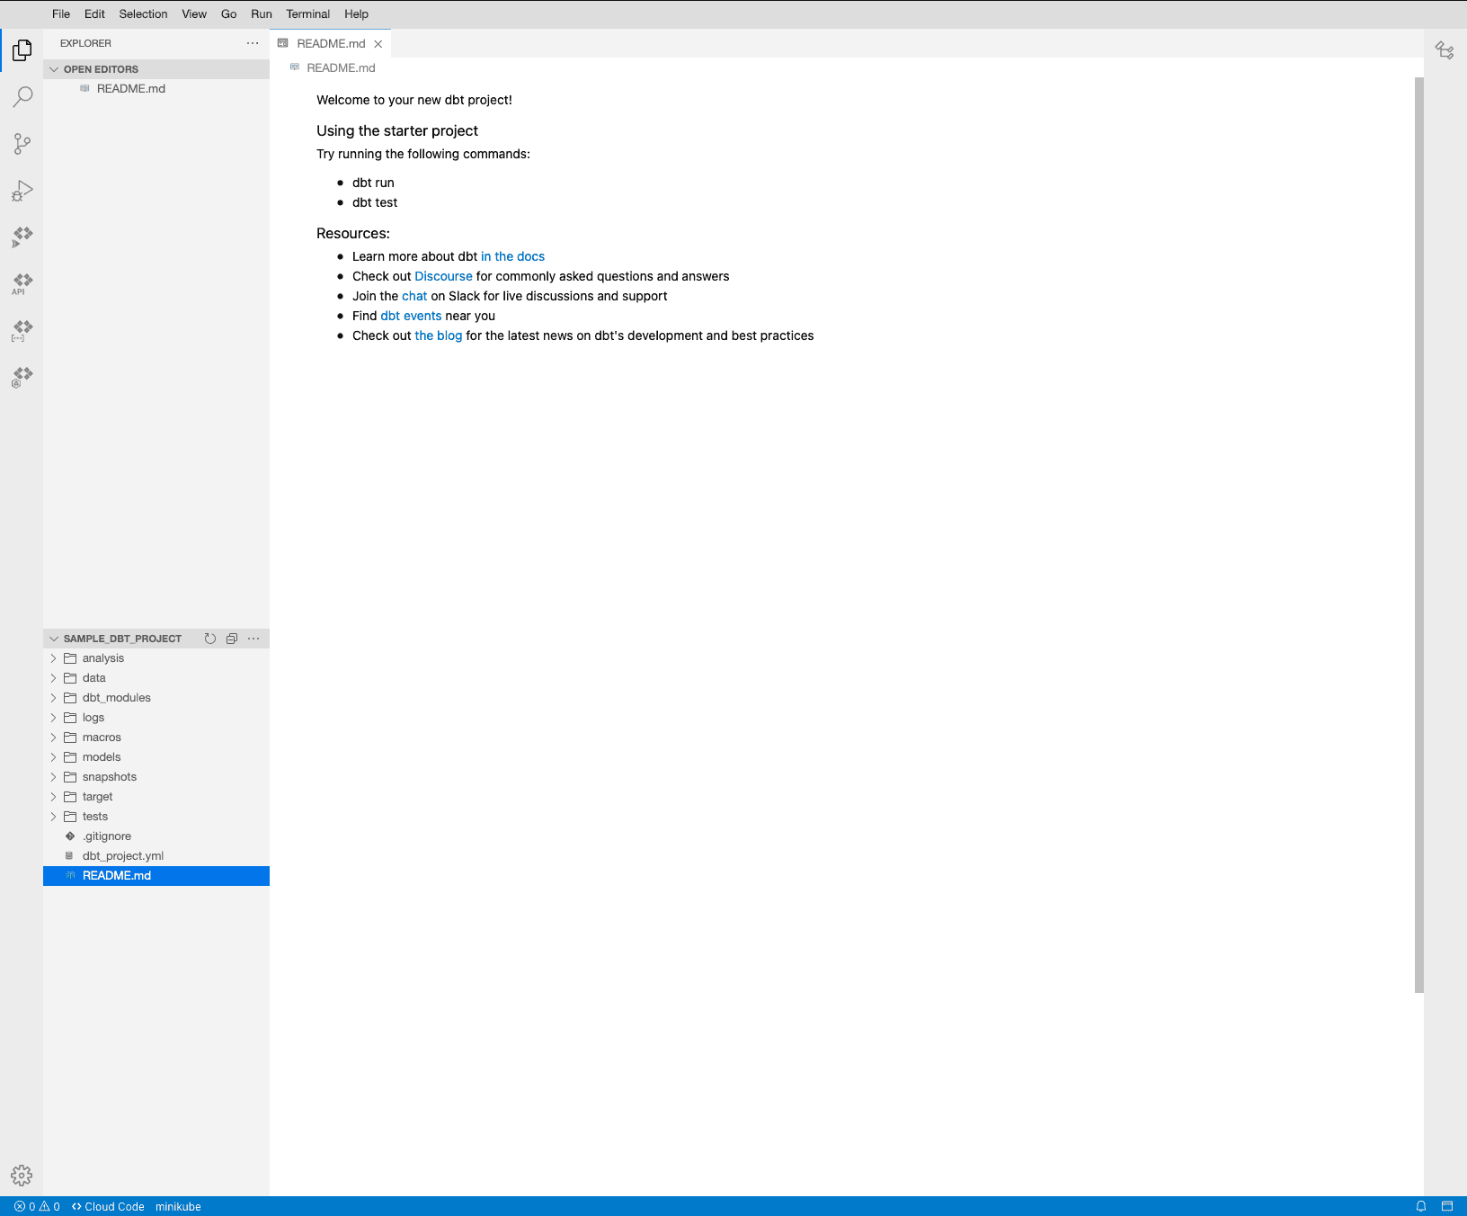Open the Run and Debug view
This screenshot has height=1216, width=1467.
point(22,191)
